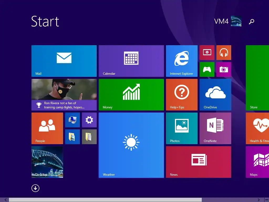Image resolution: width=269 pixels, height=202 pixels.
Task: Open the Video small tile
Action: 207,53
